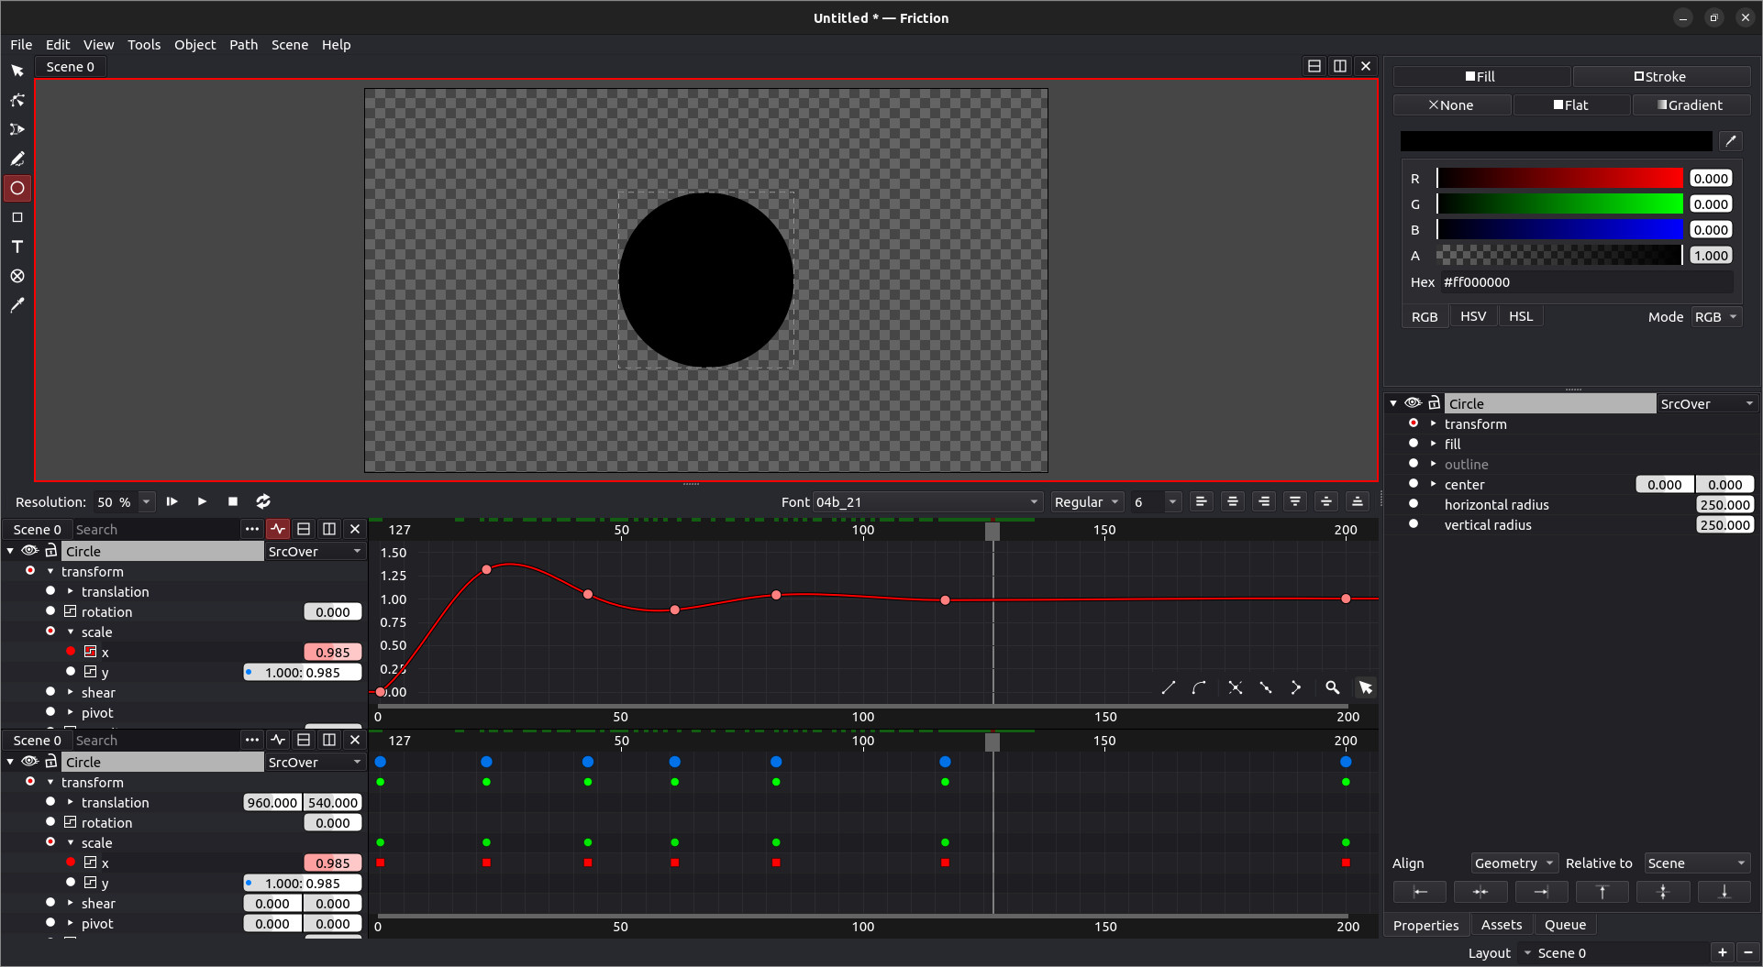Open the Path menu

[243, 44]
